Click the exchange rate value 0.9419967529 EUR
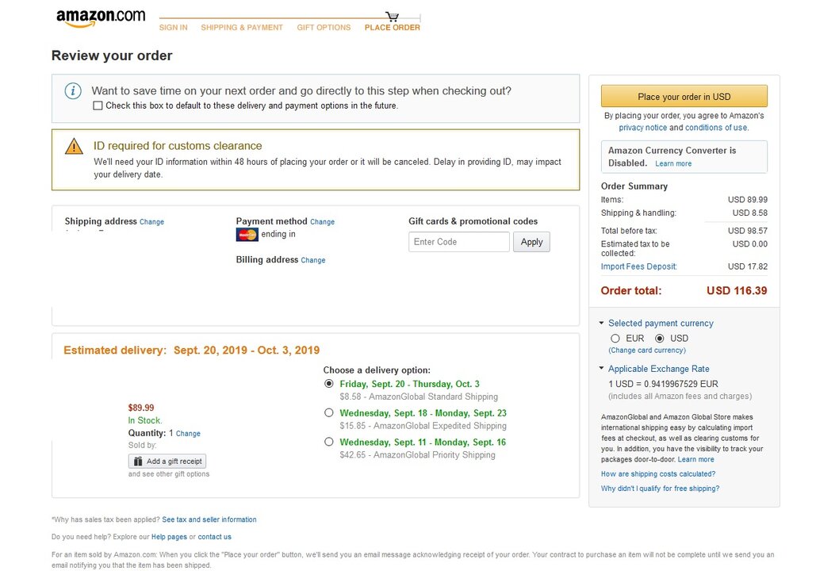 681,384
